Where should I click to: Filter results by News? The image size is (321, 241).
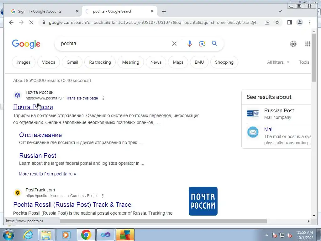tap(156, 62)
